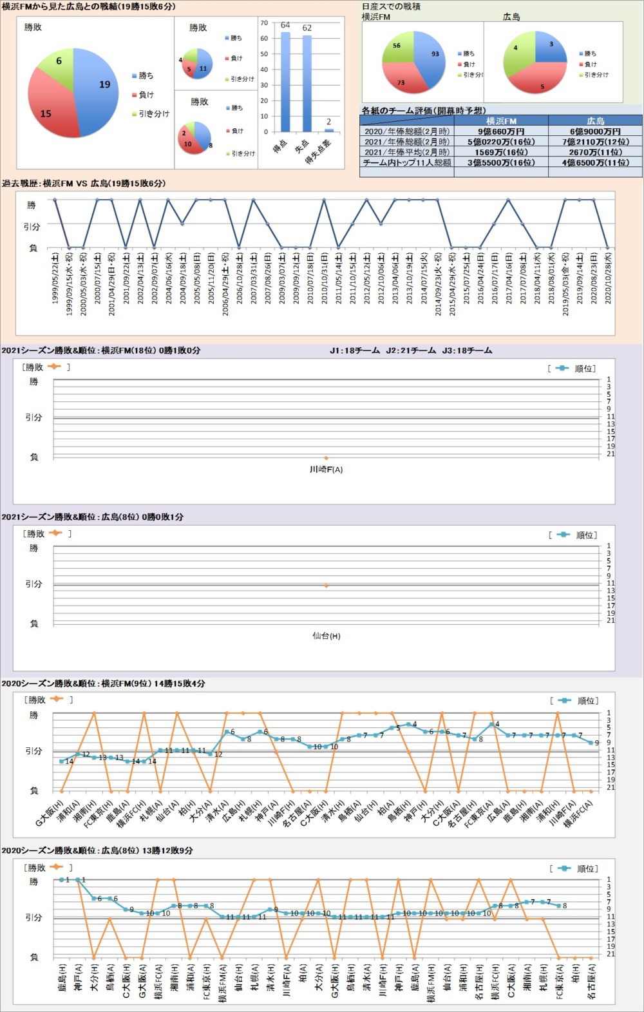The image size is (644, 1012).
Task: Click date label 2014/07/15(火) on history chart
Action: 424,278
